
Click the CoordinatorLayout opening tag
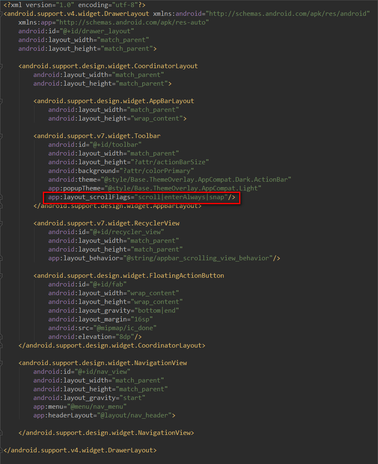tap(108, 66)
